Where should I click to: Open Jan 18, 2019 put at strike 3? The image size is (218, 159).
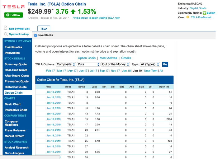[54, 92]
